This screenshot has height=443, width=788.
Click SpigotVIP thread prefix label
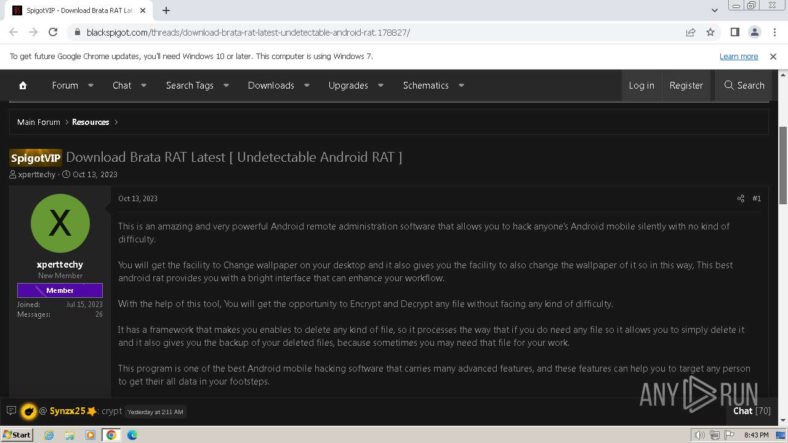click(36, 158)
